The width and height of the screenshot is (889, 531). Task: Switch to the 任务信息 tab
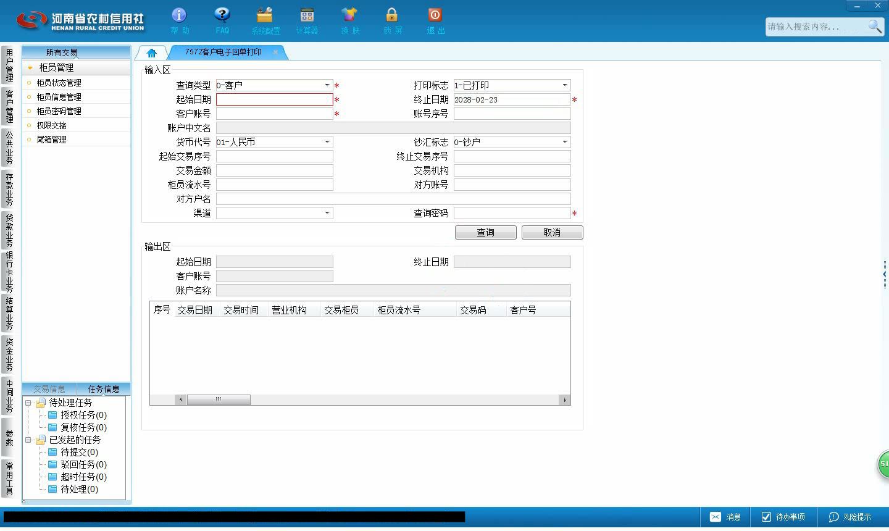click(x=104, y=389)
